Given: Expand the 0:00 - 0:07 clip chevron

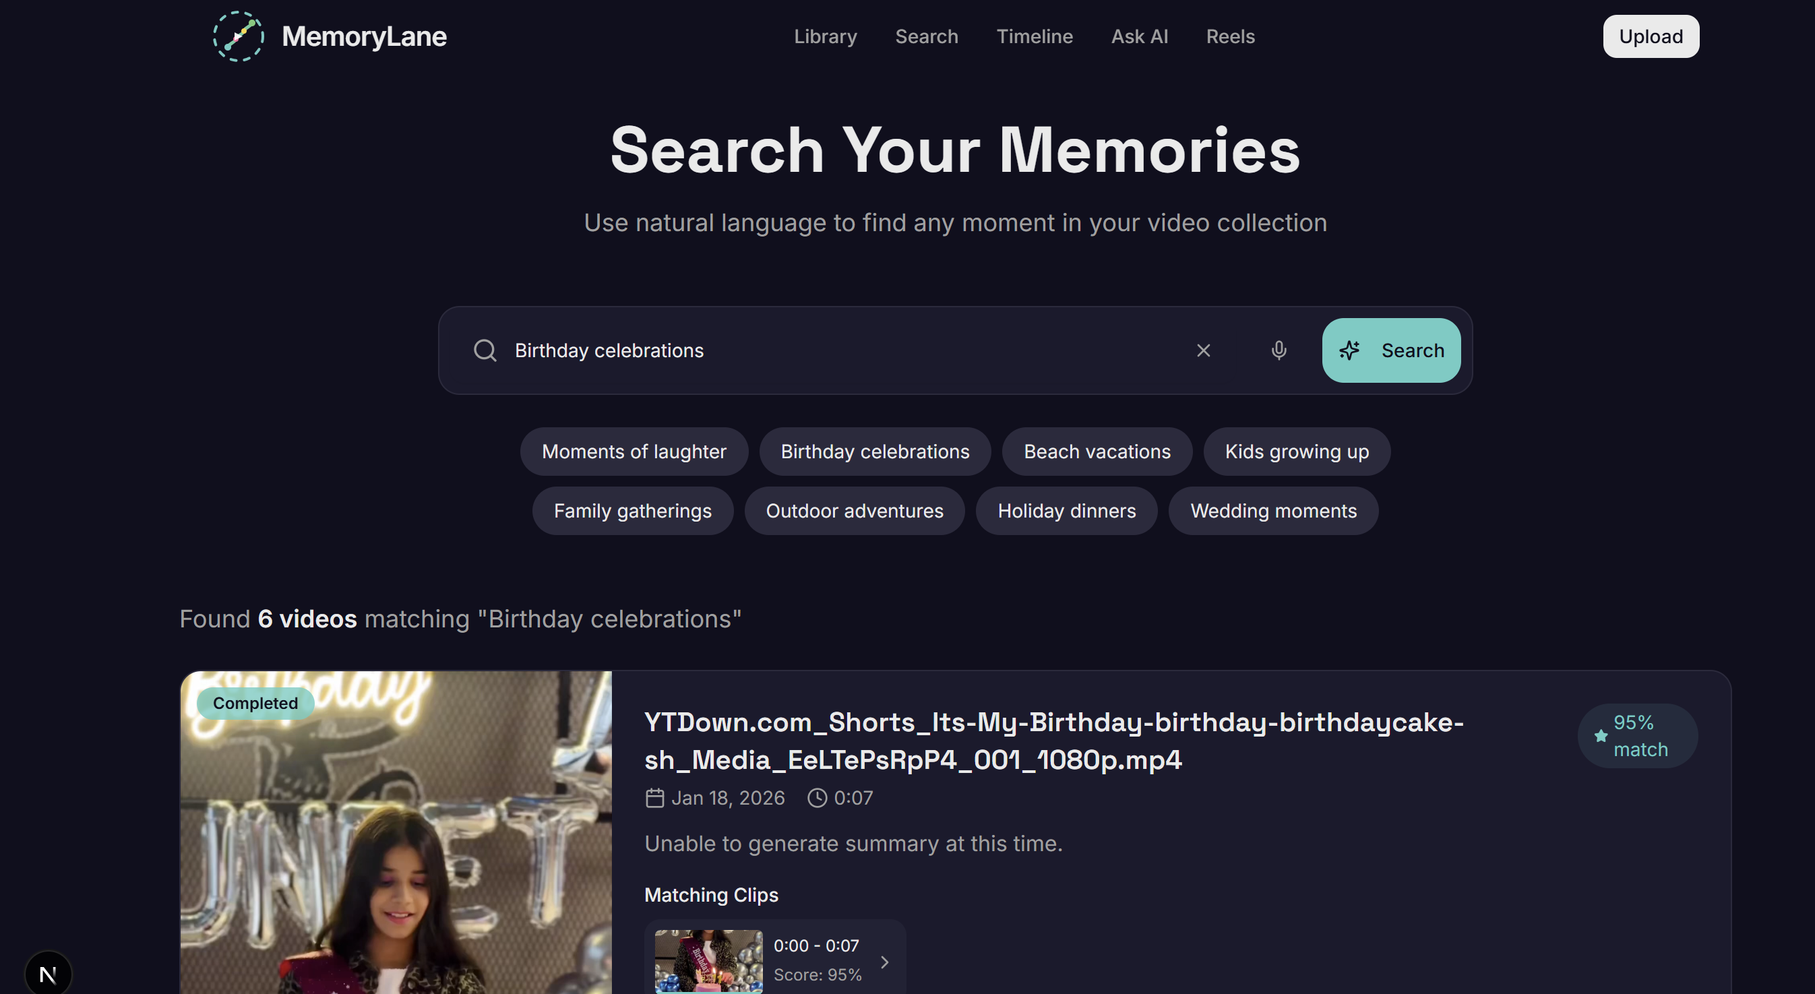Looking at the screenshot, I should pyautogui.click(x=884, y=962).
